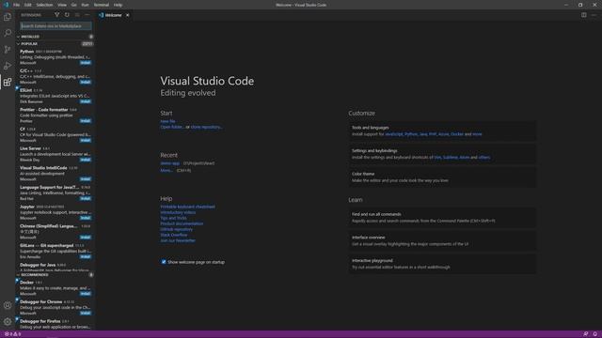This screenshot has height=338, width=602.
Task: Open the Edit menu
Action: coord(27,5)
